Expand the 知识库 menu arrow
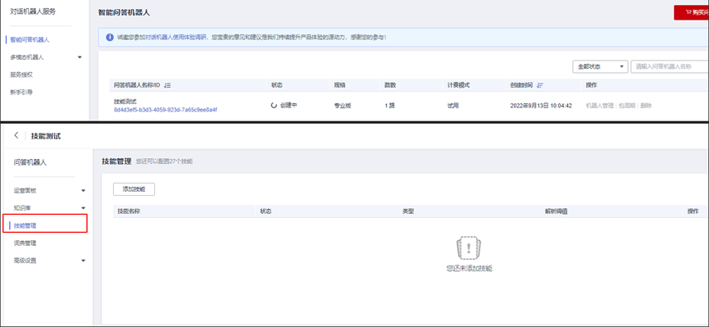This screenshot has height=327, width=709. point(84,208)
